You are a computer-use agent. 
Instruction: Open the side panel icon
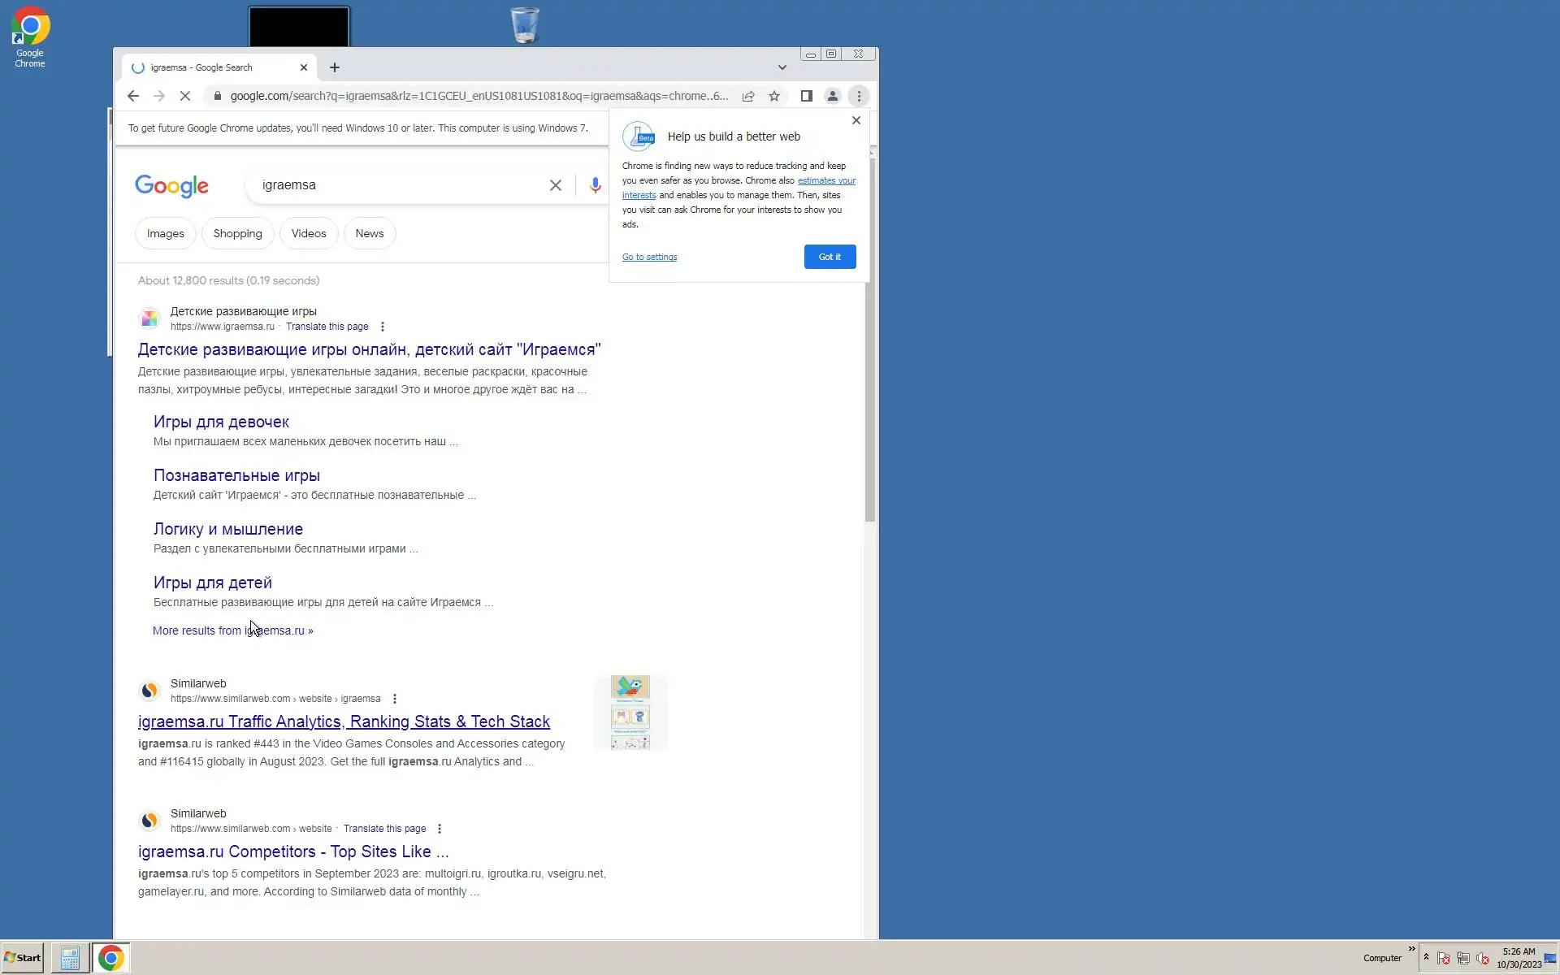[806, 96]
